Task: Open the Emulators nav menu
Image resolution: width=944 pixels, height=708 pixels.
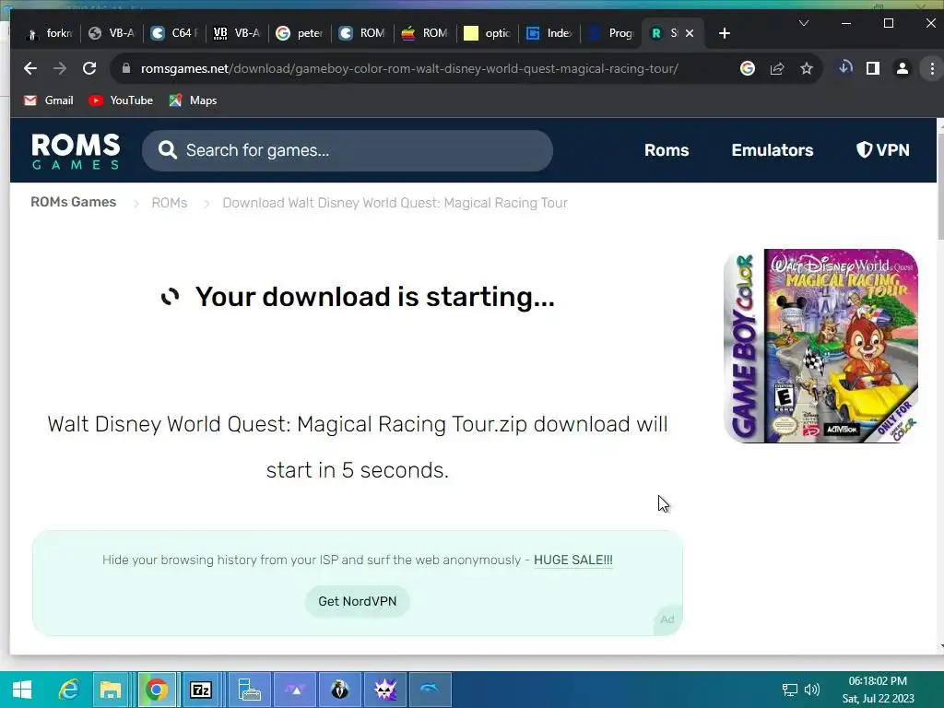Action: (773, 150)
